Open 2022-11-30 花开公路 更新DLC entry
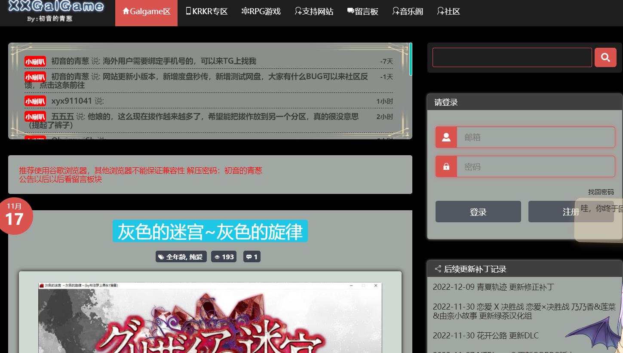Image resolution: width=623 pixels, height=353 pixels. coord(485,335)
